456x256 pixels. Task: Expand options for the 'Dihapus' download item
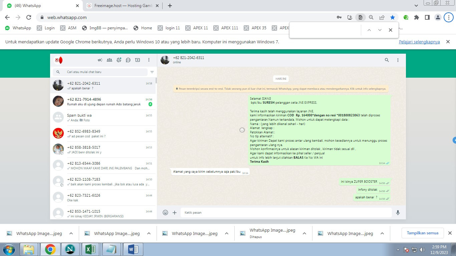[304, 233]
